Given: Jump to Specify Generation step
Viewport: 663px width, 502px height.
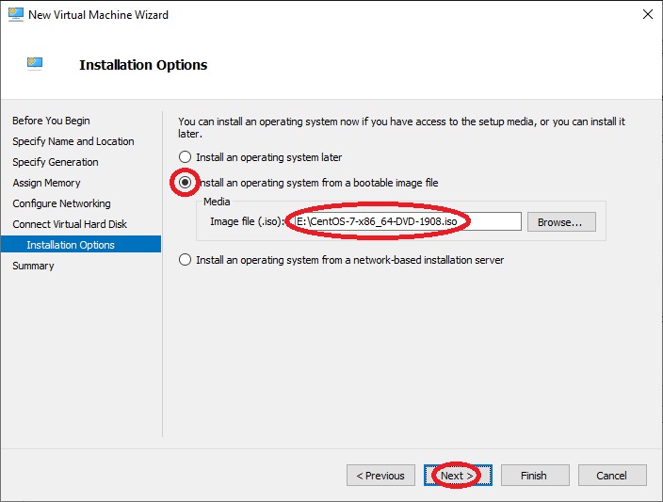Looking at the screenshot, I should [x=56, y=162].
